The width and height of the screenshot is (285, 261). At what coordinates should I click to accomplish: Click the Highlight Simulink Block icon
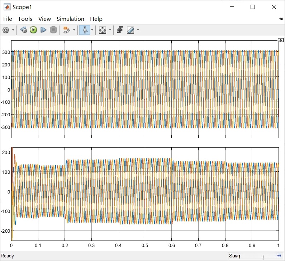(66, 30)
